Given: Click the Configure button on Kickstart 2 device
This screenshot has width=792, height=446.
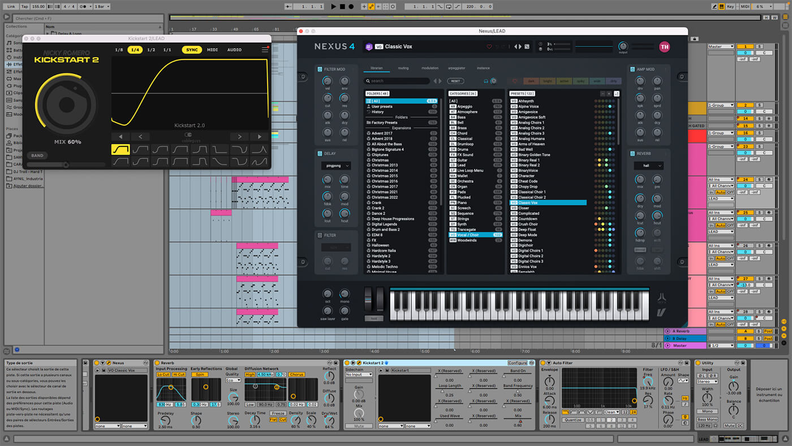Looking at the screenshot, I should pyautogui.click(x=517, y=363).
